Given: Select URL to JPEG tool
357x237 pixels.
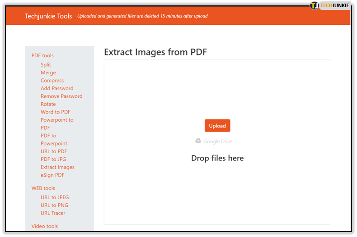Looking at the screenshot, I should (x=55, y=197).
